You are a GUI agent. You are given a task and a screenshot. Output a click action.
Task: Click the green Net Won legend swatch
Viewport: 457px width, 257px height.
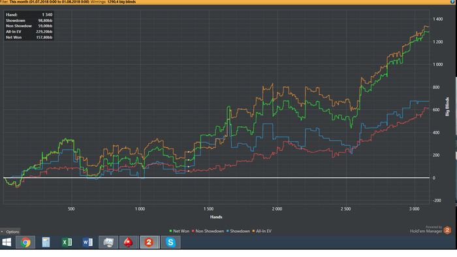click(170, 231)
